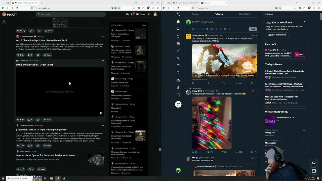Reload the reddit.com page in left browser
322x181 pixels.
[17, 8]
